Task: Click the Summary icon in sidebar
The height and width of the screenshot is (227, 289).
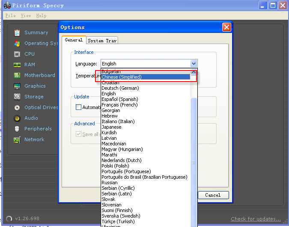Action: point(17,32)
